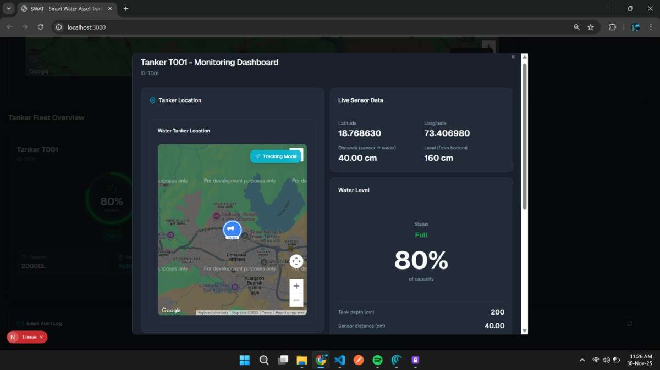Screen dimensions: 660x370
Task: Click the tanker truck marker on the map
Action: [232, 229]
